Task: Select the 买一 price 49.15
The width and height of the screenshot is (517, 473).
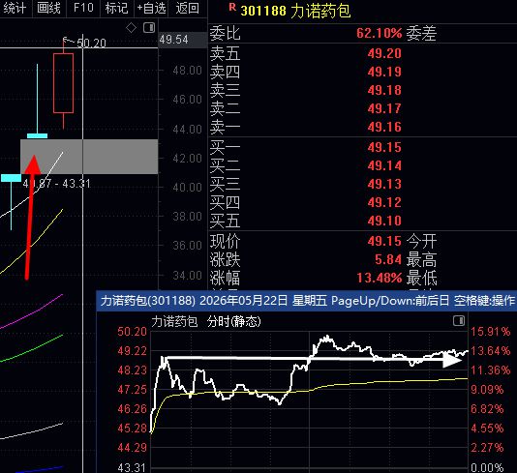Action: point(384,147)
